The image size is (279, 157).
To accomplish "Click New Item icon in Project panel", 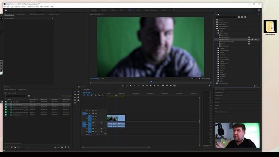I will pyautogui.click(x=65, y=147).
